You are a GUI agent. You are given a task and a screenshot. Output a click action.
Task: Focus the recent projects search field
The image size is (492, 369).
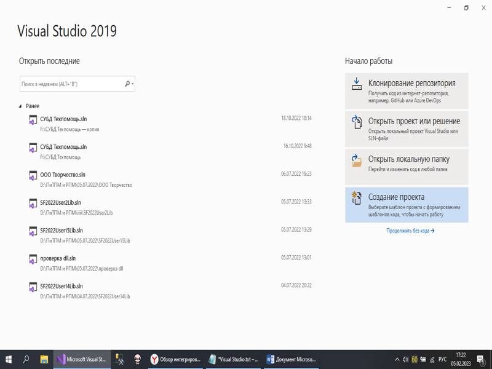tap(71, 84)
